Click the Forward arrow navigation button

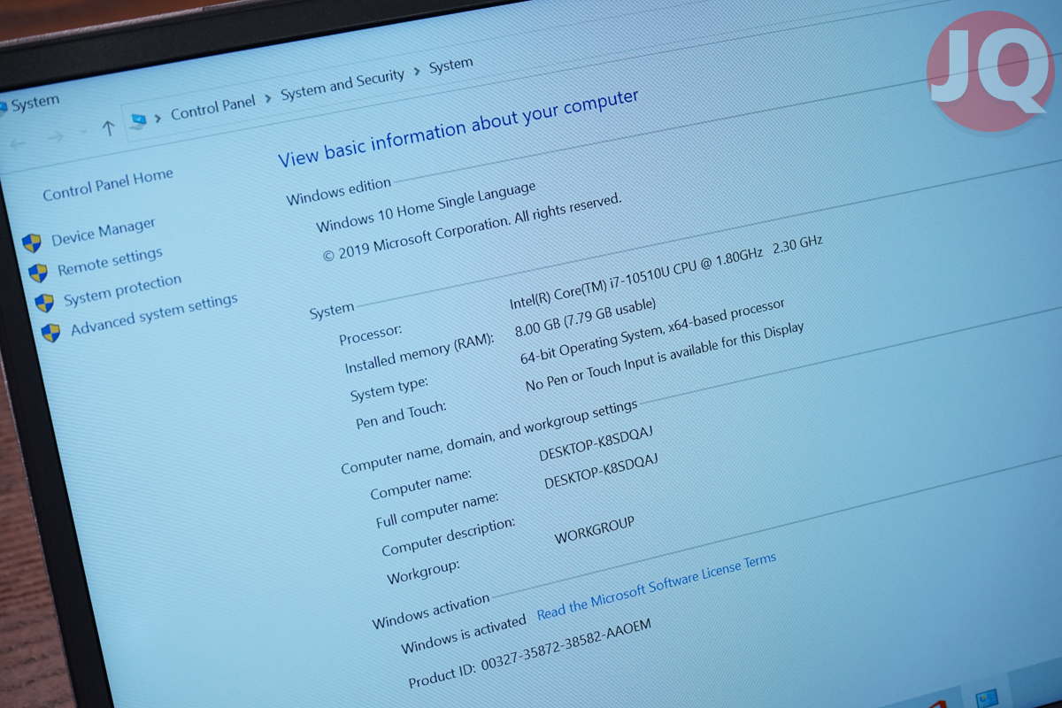tap(55, 137)
